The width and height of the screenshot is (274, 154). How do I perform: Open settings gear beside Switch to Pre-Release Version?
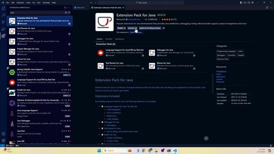pyautogui.click(x=164, y=28)
